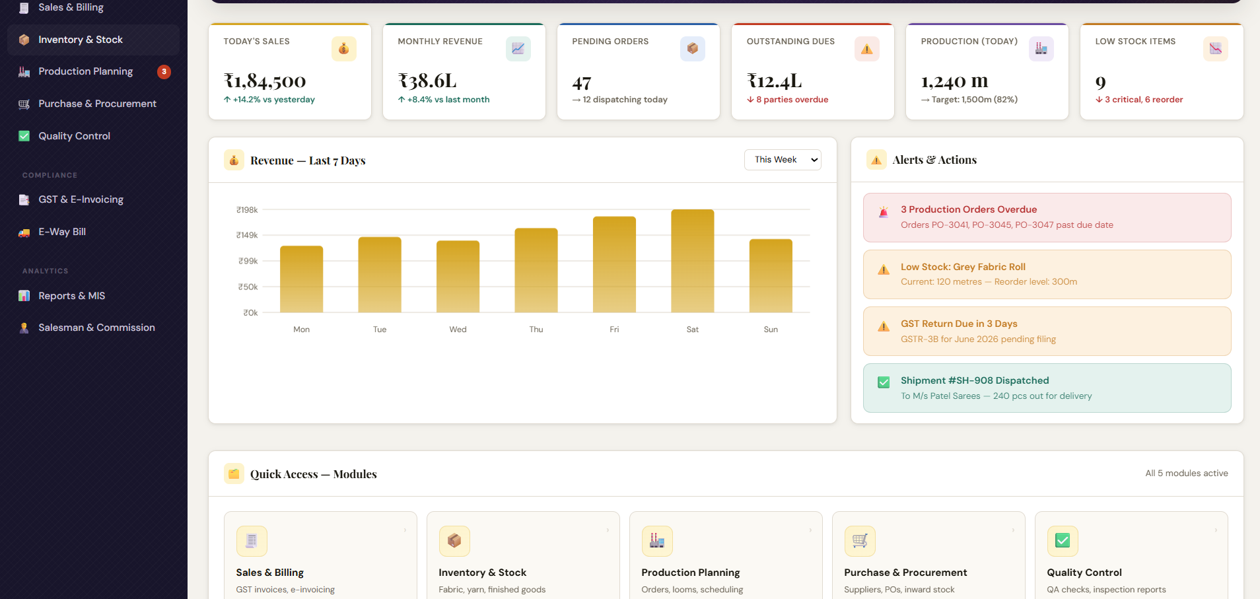The width and height of the screenshot is (1260, 599).
Task: Open the Low Stock Grey Fabric Roll alert
Action: coord(1047,274)
